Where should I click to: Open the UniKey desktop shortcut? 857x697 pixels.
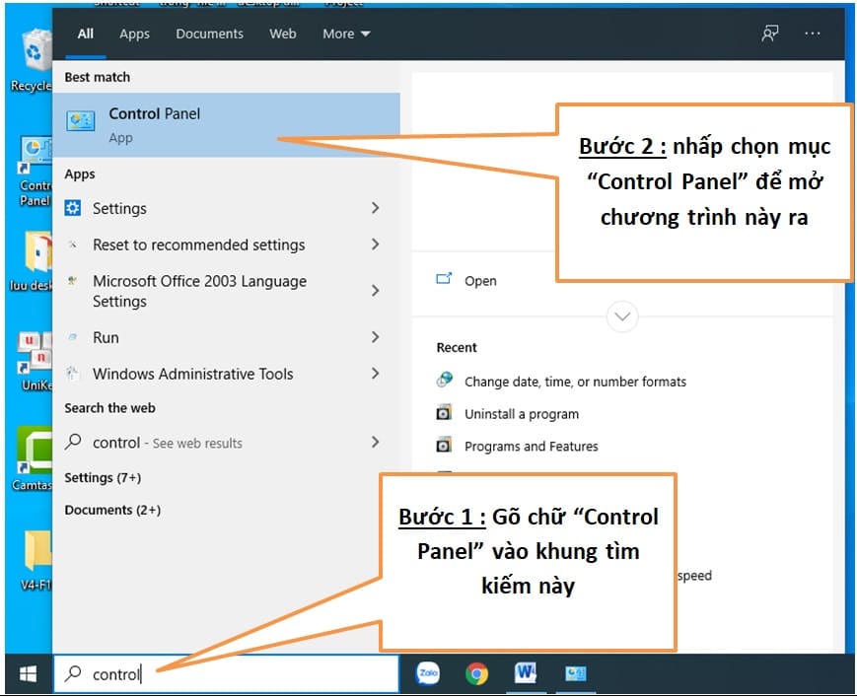pyautogui.click(x=35, y=360)
